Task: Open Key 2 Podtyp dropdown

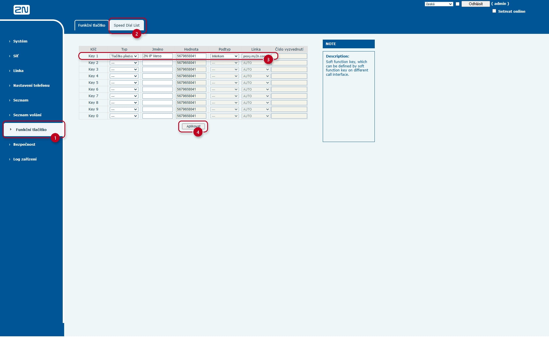Action: pos(225,63)
